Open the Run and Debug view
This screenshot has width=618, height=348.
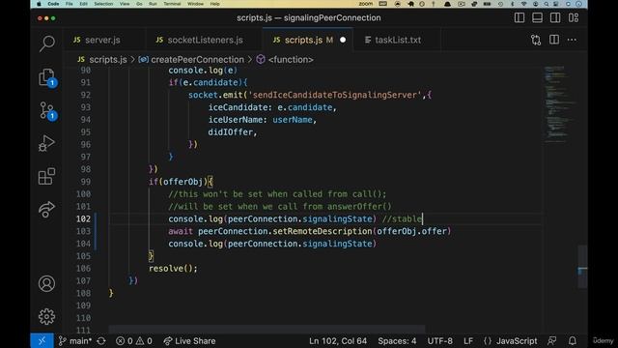click(47, 143)
